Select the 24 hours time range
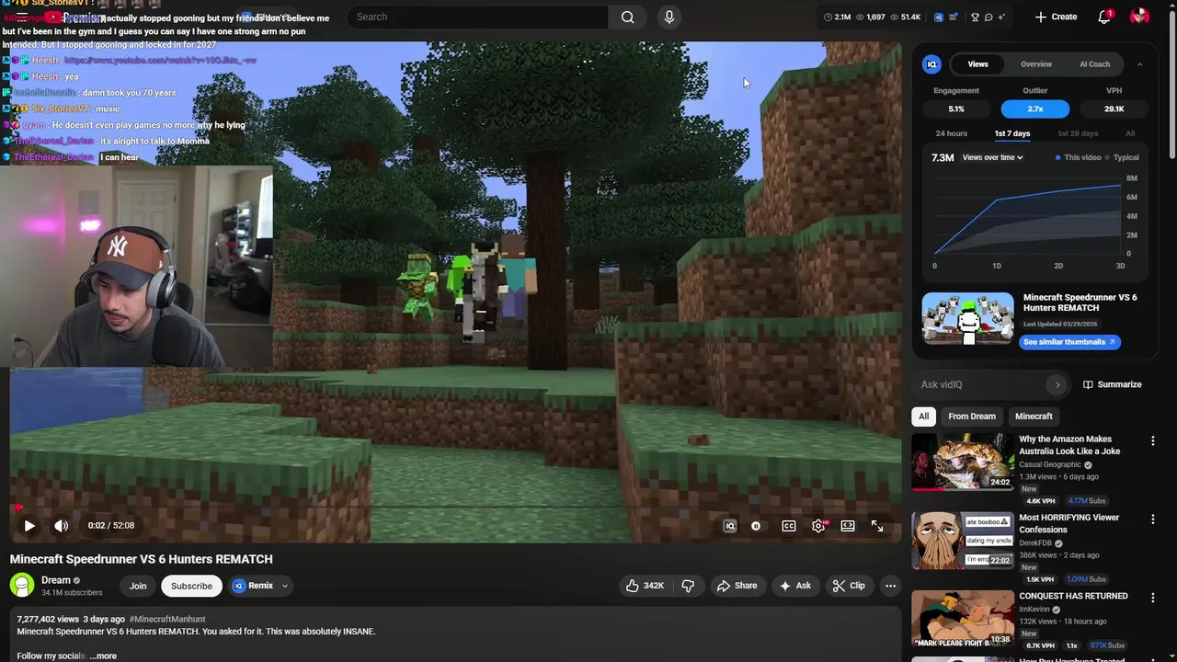 (951, 134)
